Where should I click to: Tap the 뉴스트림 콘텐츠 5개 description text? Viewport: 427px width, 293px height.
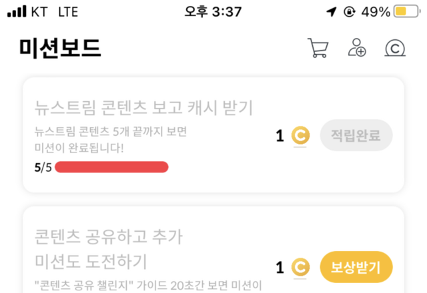(111, 139)
